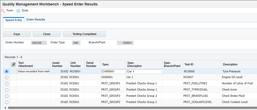Screen dimensions: 257x110
Task: Click the attachment paperclip column icon
Action: coord(13,64)
